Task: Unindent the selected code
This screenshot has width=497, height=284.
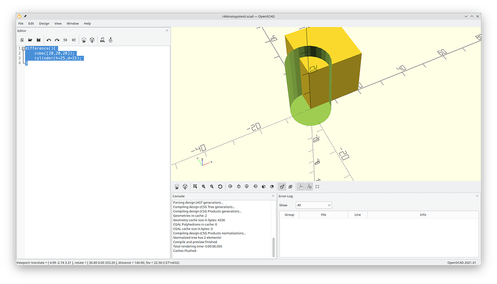Action: pos(65,40)
